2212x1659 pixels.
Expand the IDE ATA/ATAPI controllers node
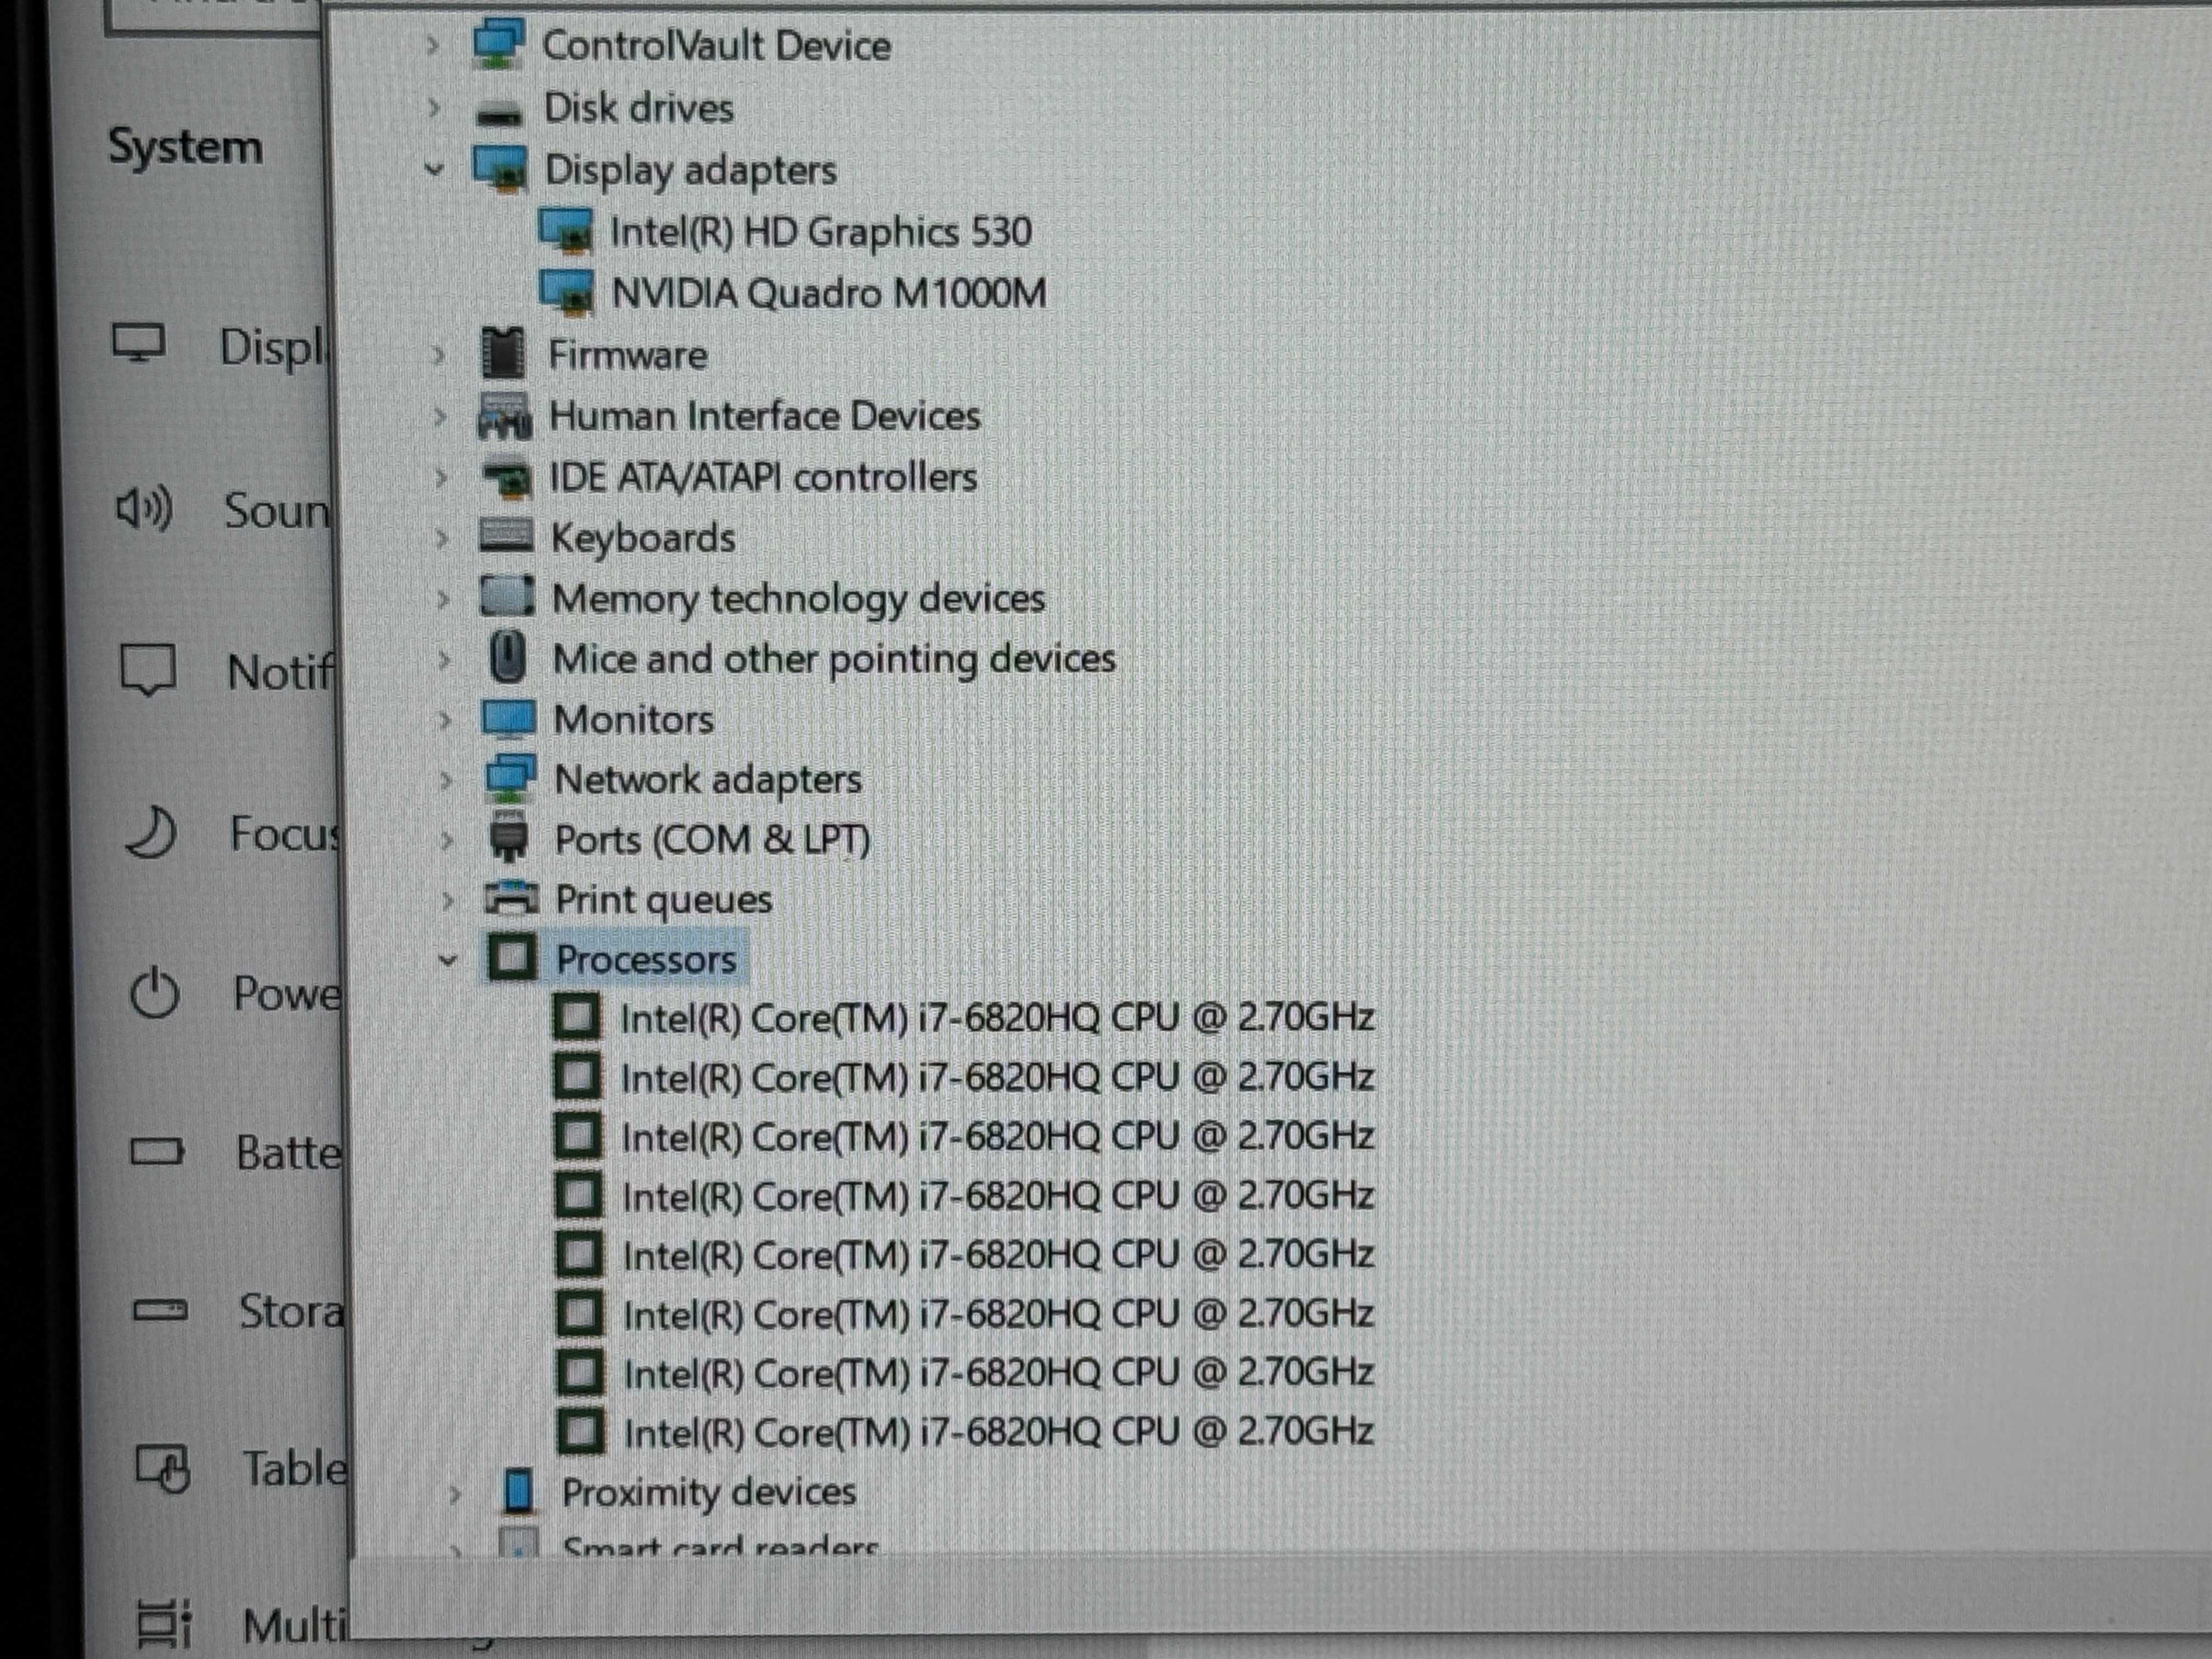(440, 478)
